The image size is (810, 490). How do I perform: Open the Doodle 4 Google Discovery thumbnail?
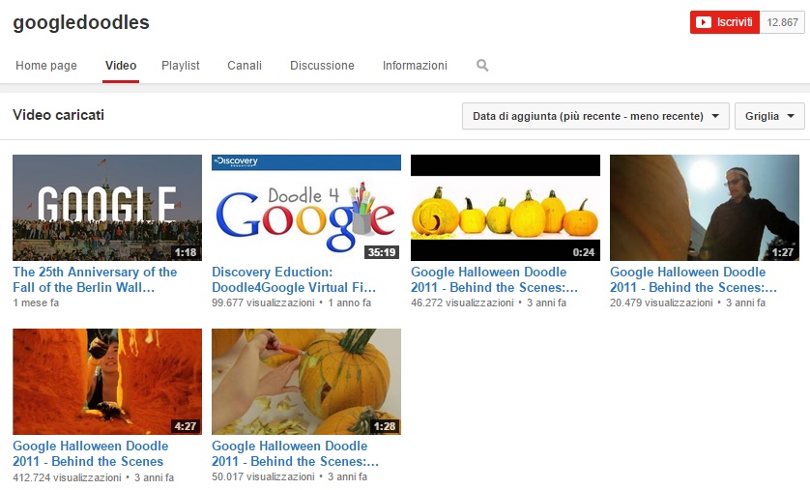[x=306, y=208]
